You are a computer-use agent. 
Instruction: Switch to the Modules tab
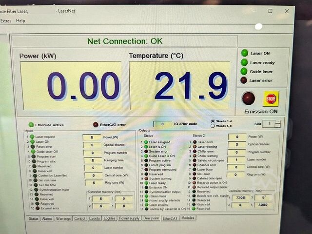(188, 218)
